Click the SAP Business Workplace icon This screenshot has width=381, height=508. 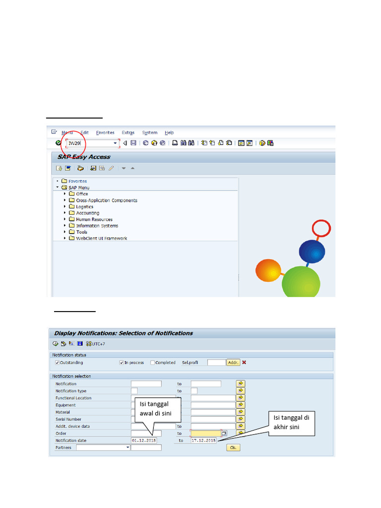[x=80, y=168]
